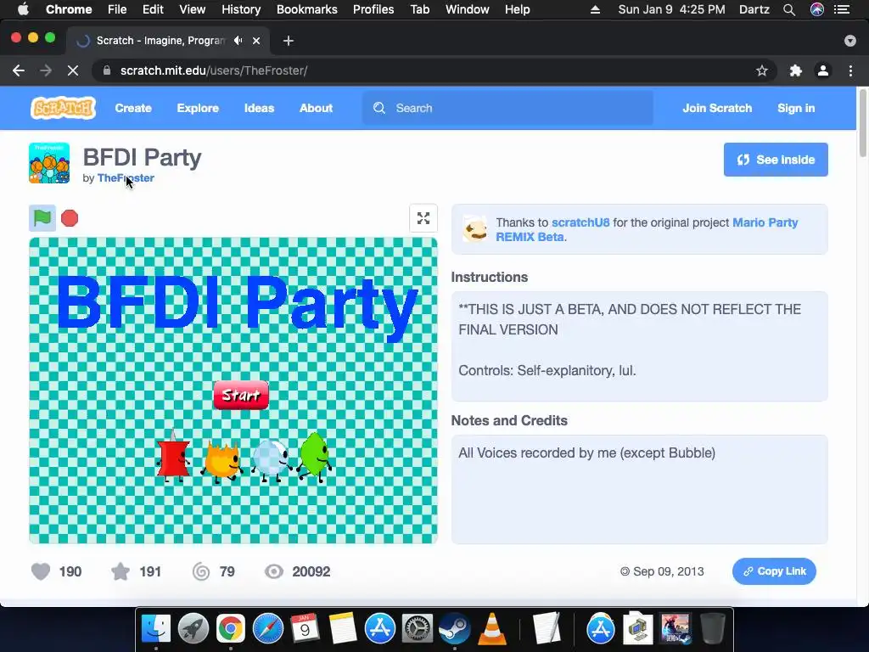Bookmark this page with the star icon
Image resolution: width=869 pixels, height=652 pixels.
[x=762, y=70]
